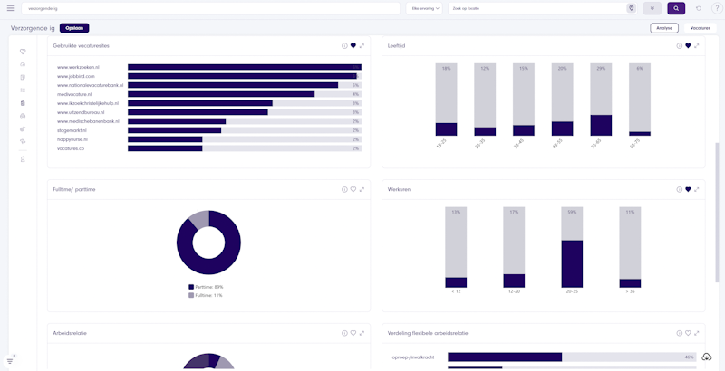Expand the Fulltime/parttime chart panel
This screenshot has width=725, height=371.
point(362,189)
